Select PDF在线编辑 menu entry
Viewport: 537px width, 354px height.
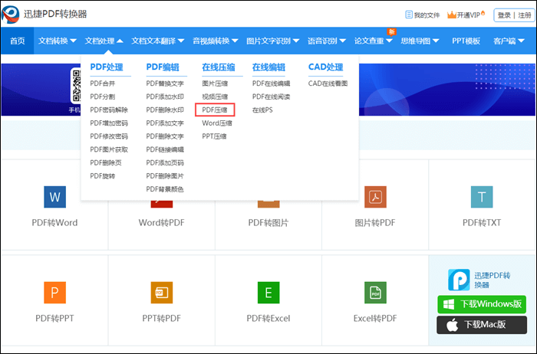coord(272,84)
